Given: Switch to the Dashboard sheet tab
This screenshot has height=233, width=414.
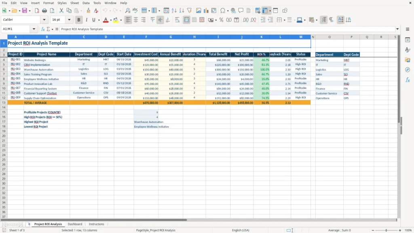Looking at the screenshot, I should pyautogui.click(x=75, y=224).
